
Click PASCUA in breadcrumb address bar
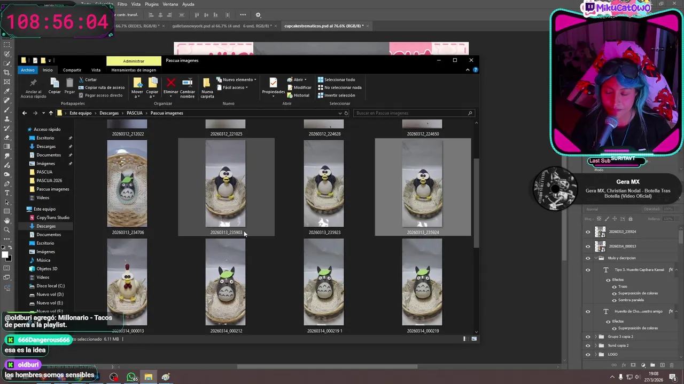point(135,113)
